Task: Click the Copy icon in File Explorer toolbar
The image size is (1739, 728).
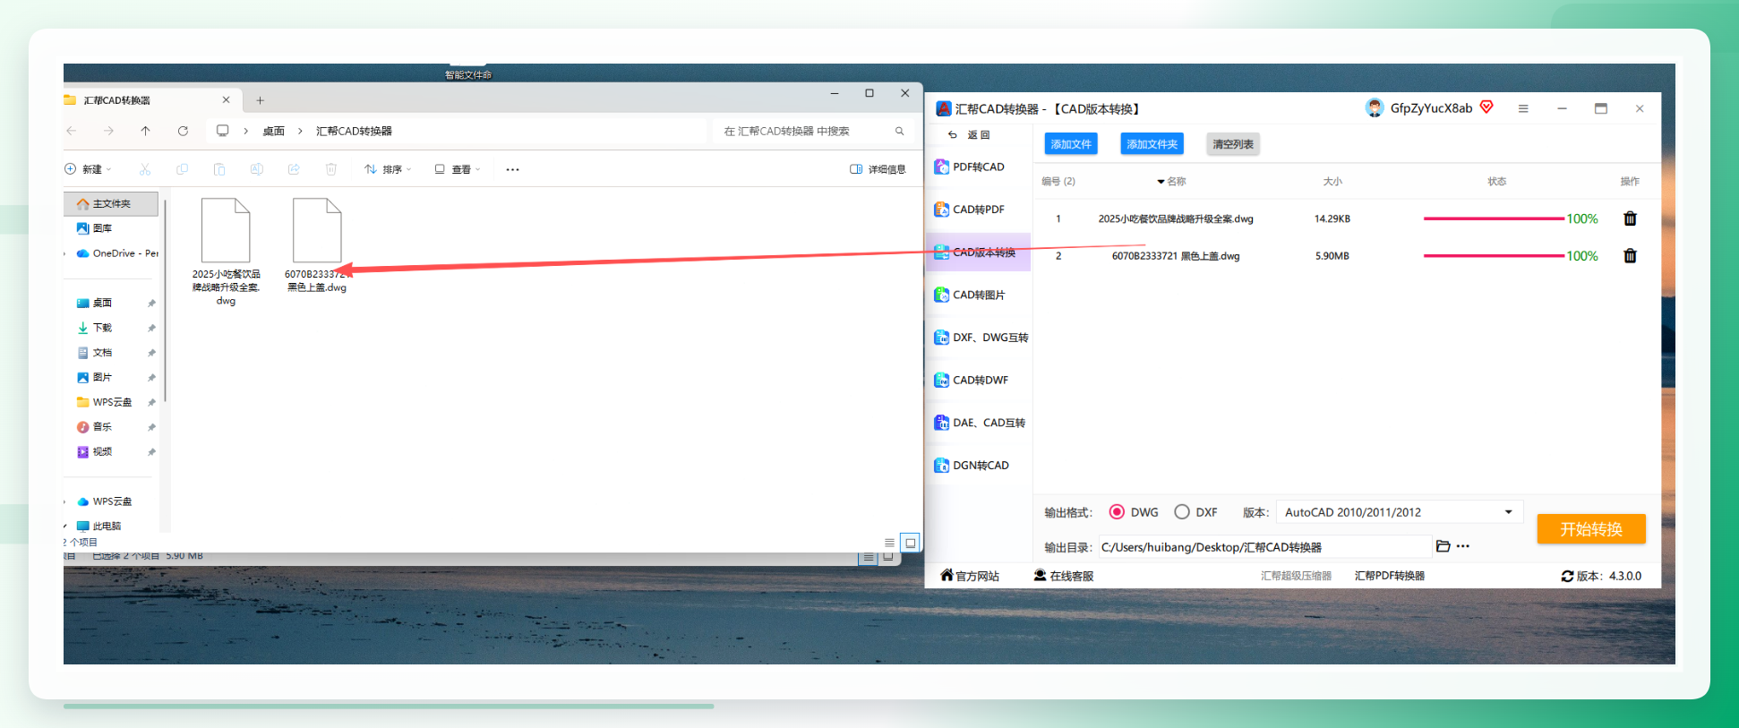Action: click(182, 169)
